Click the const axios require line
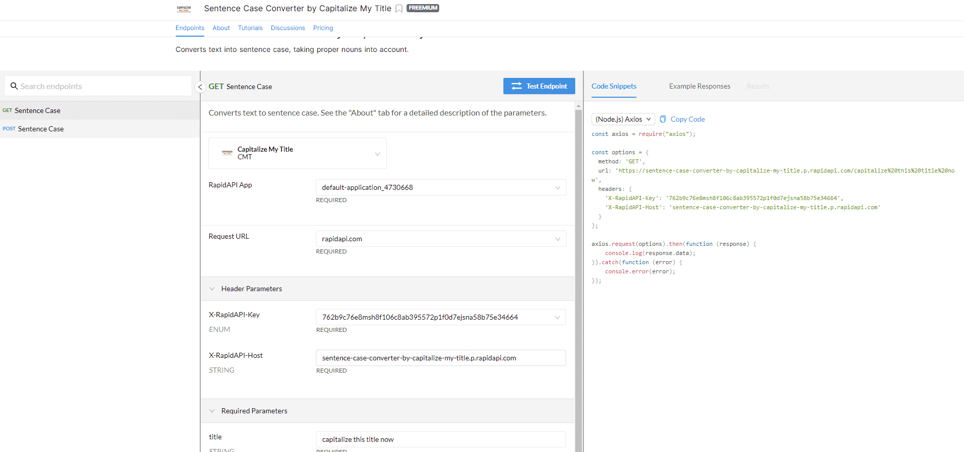The height and width of the screenshot is (452, 964). (x=644, y=134)
